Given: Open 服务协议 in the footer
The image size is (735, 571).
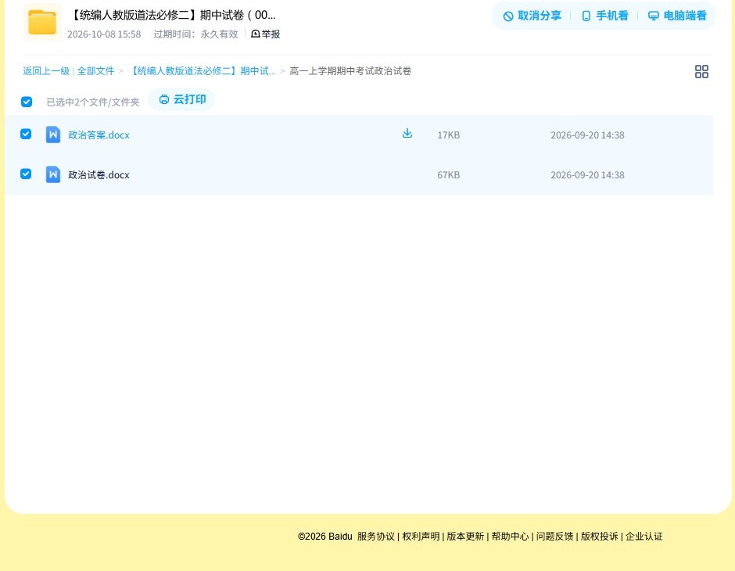Looking at the screenshot, I should click(x=376, y=537).
